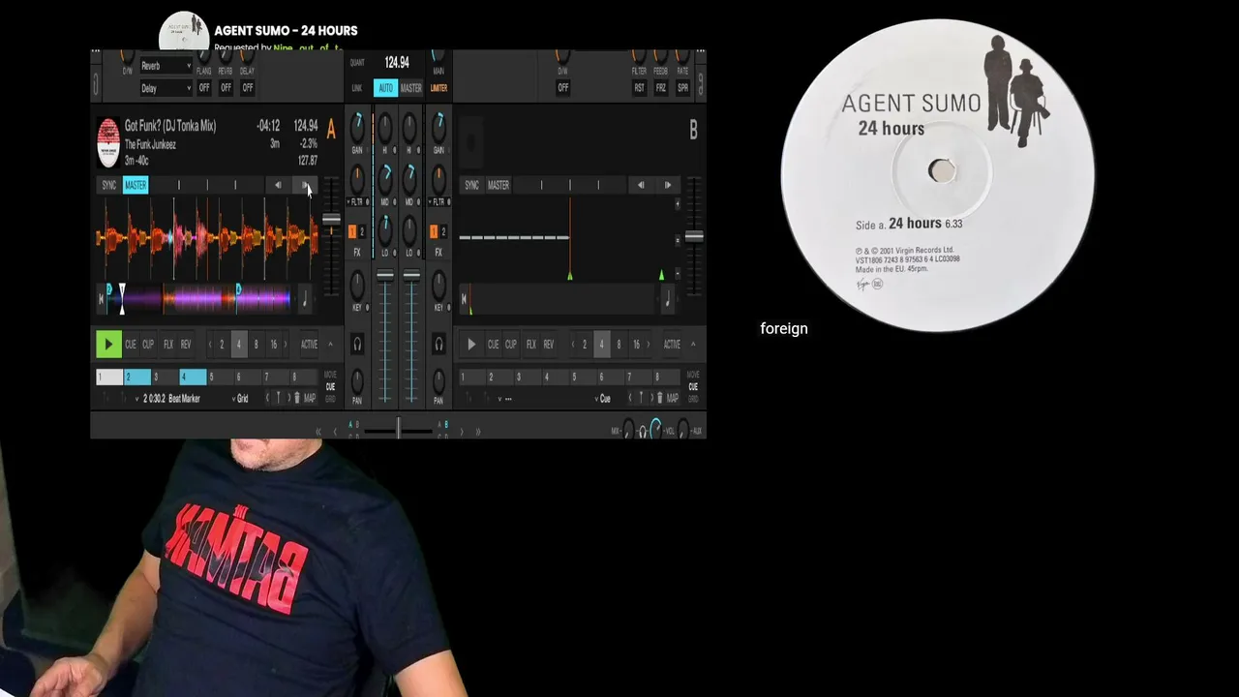This screenshot has width=1239, height=697.
Task: Toggle key lock note icon on deck B
Action: (667, 300)
